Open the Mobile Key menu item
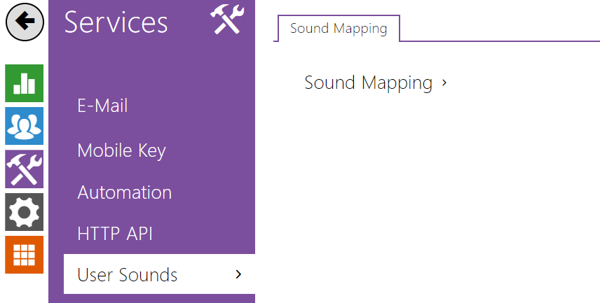The height and width of the screenshot is (303, 600). (121, 150)
